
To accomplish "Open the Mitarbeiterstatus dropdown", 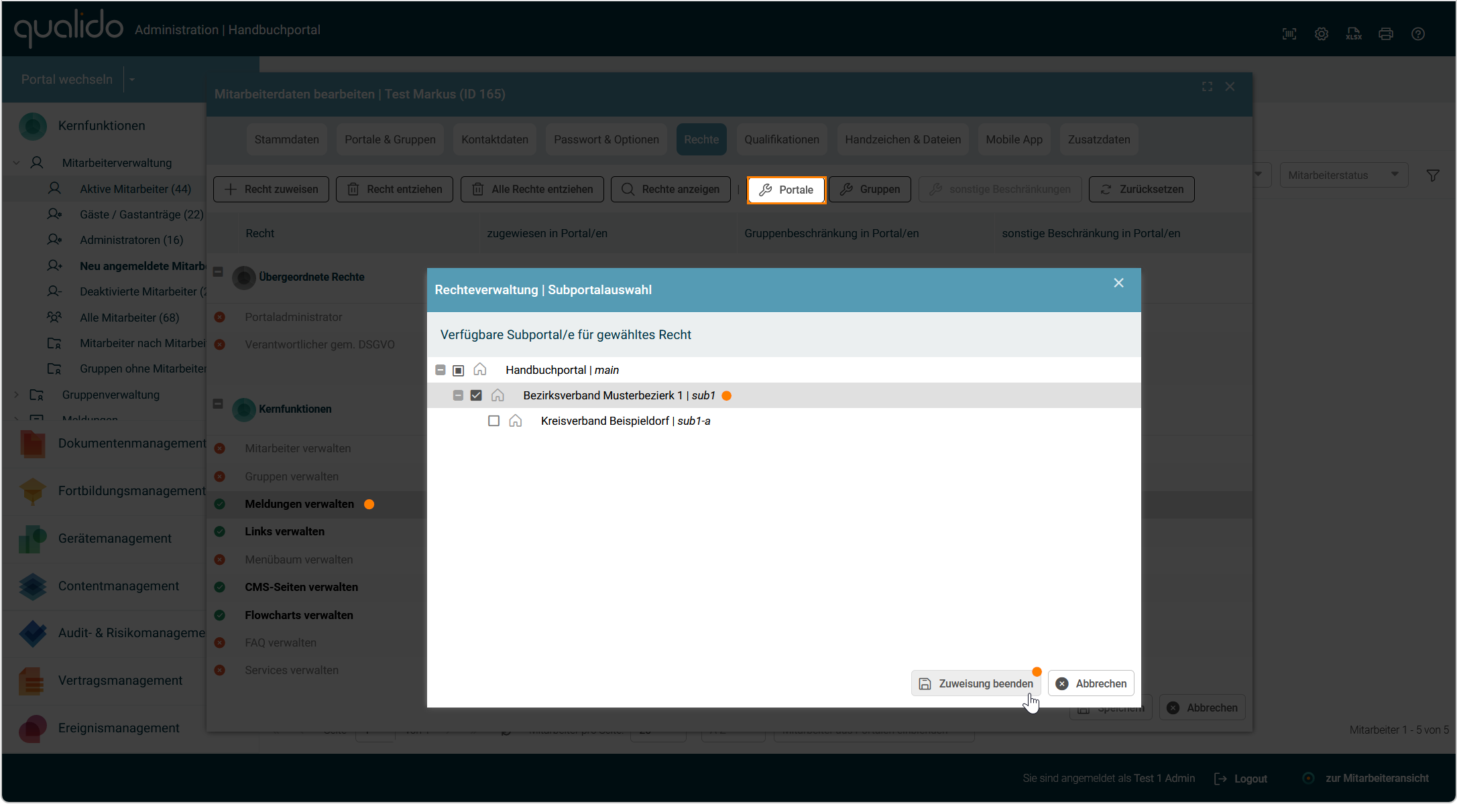I will 1343,175.
